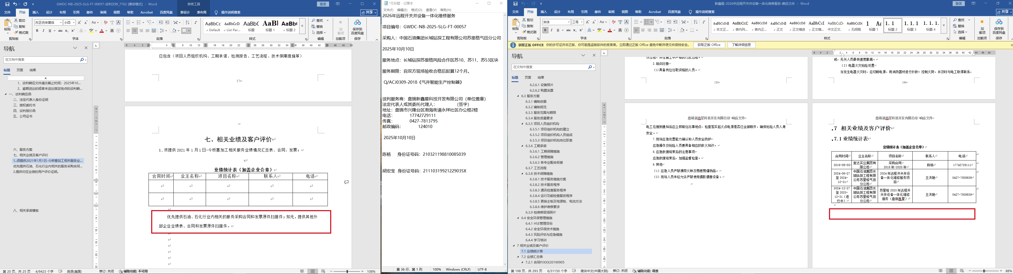This screenshot has height=274, width=1013.
Task: Open Web Layout view in right Word status bar
Action: pyautogui.click(x=962, y=271)
